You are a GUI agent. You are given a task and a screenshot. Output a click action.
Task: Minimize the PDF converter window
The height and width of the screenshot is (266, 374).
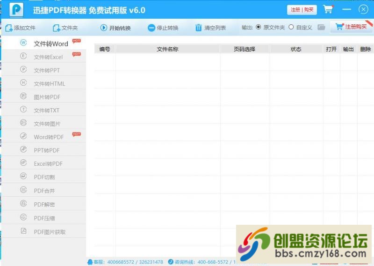[x=346, y=9]
